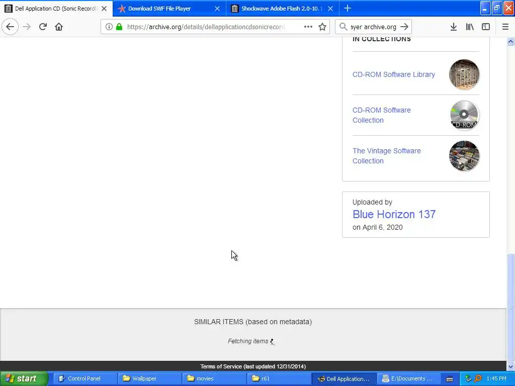The height and width of the screenshot is (386, 515).
Task: Show site information via the info icon
Action: (x=109, y=27)
